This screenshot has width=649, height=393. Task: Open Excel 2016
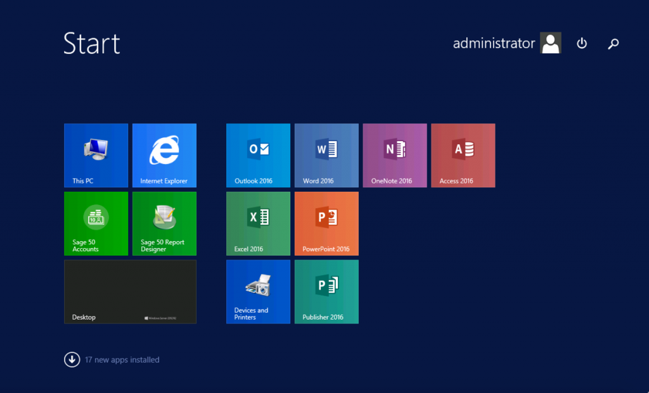[x=258, y=223]
